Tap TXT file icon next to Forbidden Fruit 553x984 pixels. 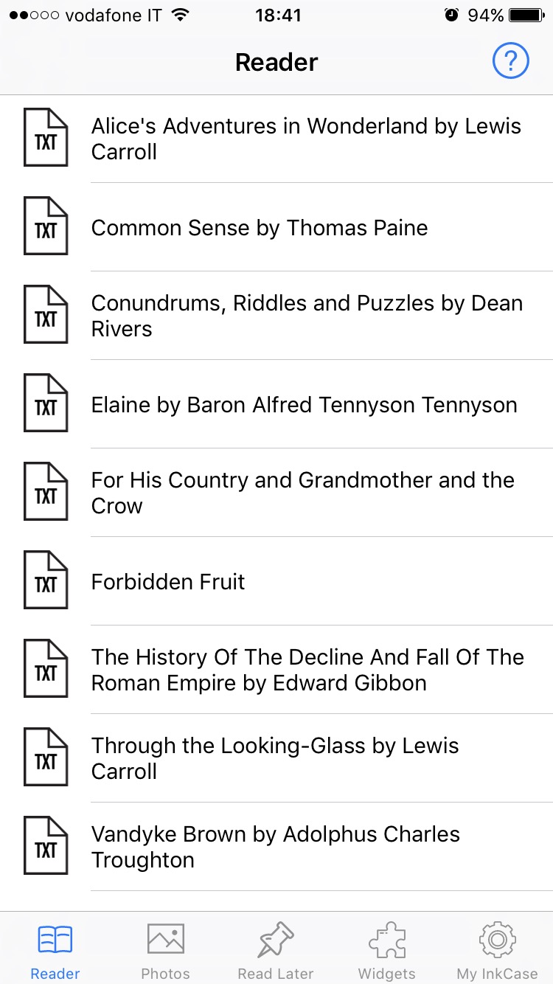tap(46, 581)
